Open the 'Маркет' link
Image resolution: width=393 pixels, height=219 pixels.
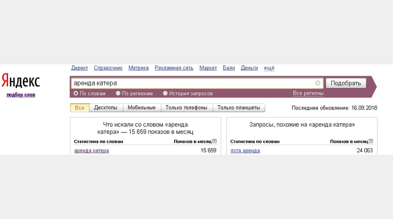click(208, 68)
